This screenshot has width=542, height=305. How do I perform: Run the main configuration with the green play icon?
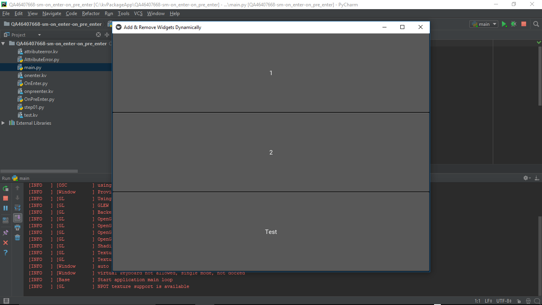504,24
